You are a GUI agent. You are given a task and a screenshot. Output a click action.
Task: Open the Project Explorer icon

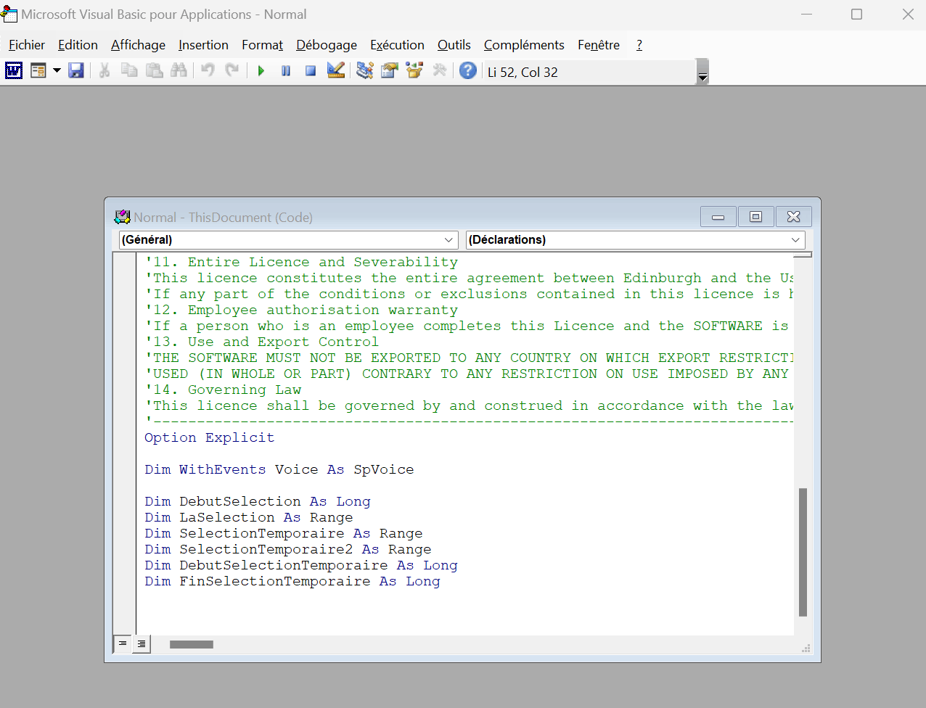coord(365,70)
